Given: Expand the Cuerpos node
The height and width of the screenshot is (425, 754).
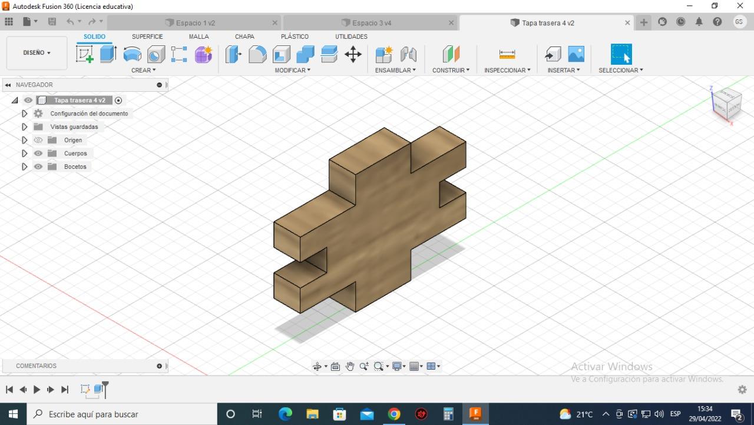Looking at the screenshot, I should click(24, 154).
